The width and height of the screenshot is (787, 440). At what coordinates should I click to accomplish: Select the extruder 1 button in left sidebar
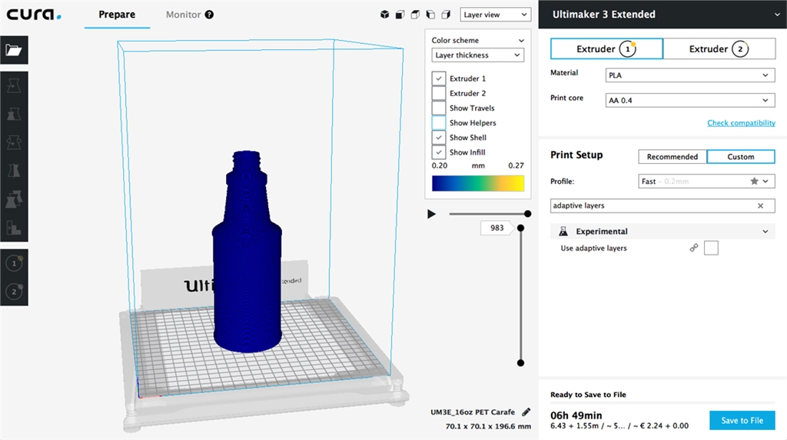tap(14, 264)
